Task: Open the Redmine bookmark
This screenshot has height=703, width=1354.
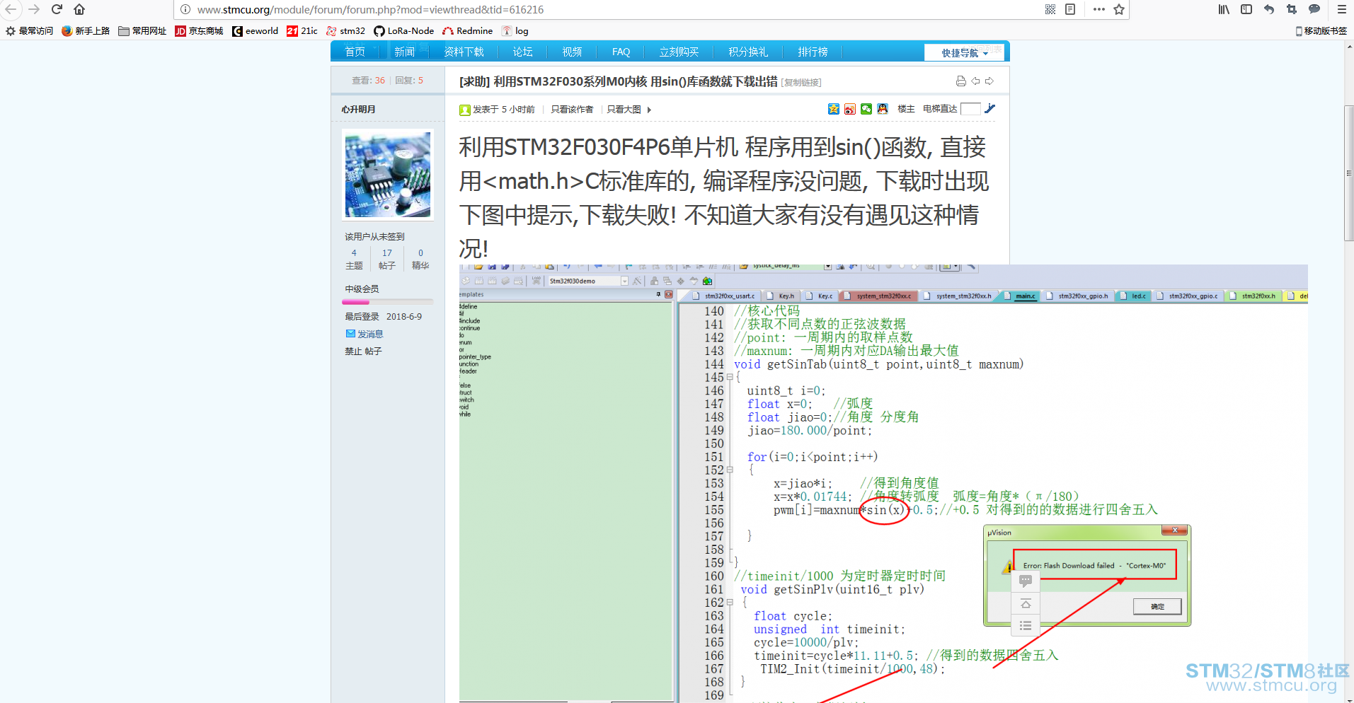Action: point(467,31)
